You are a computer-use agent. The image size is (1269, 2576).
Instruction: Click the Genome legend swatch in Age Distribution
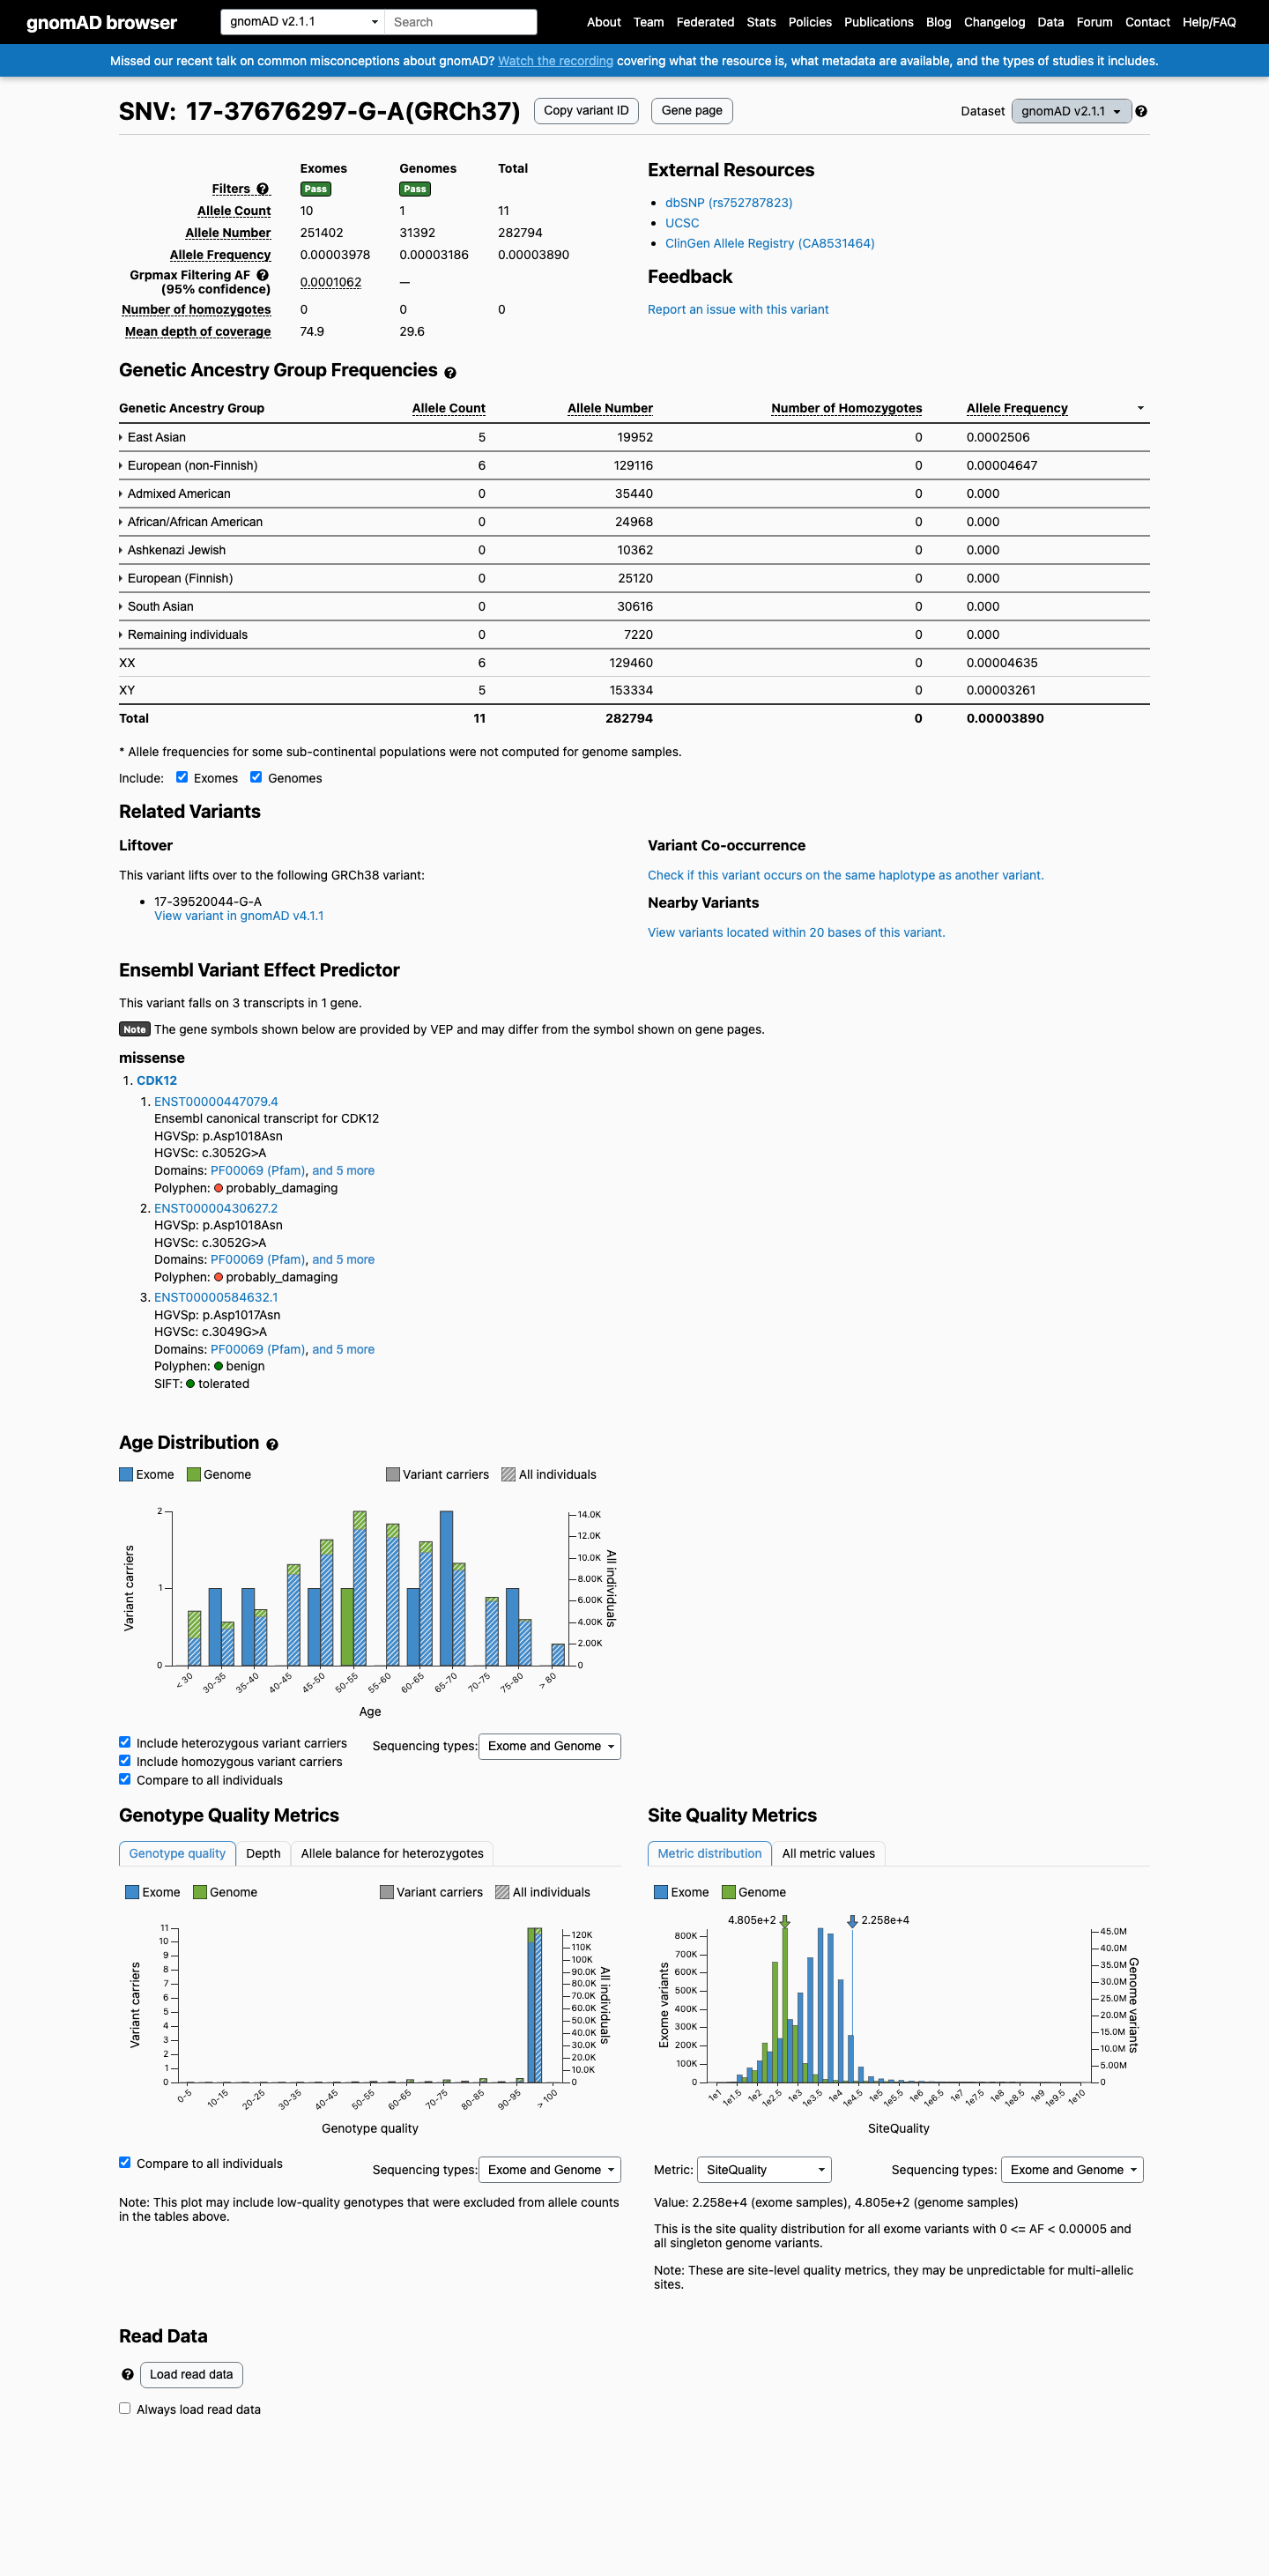(194, 1474)
